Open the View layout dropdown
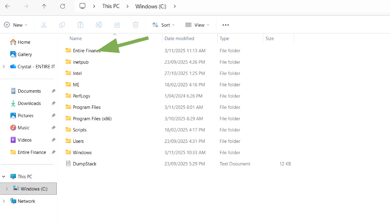390x222 pixels. click(197, 25)
